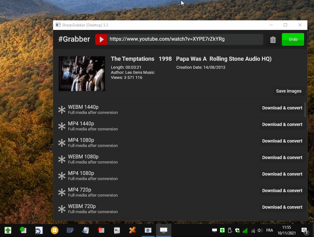Viewport: 314px width, 237px height.
Task: Open the yellow circle play taskbar app
Action: [x=54, y=230]
